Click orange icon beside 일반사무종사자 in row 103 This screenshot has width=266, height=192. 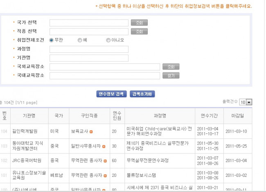pos(104,146)
